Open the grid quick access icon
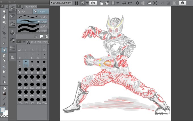The width and height of the screenshot is (193, 121). click(x=77, y=3)
